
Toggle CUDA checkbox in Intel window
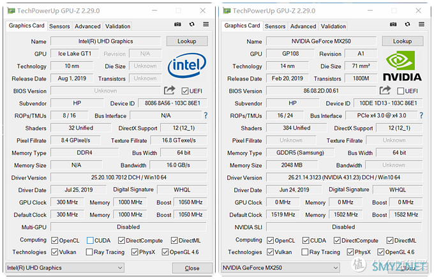pyautogui.click(x=90, y=241)
